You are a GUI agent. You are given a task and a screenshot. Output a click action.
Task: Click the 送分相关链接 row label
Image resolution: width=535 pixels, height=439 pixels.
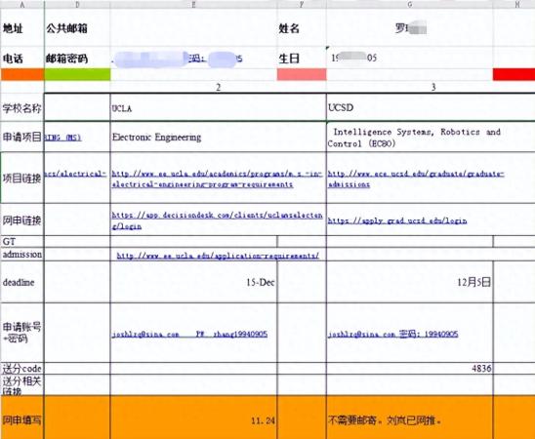(22, 385)
